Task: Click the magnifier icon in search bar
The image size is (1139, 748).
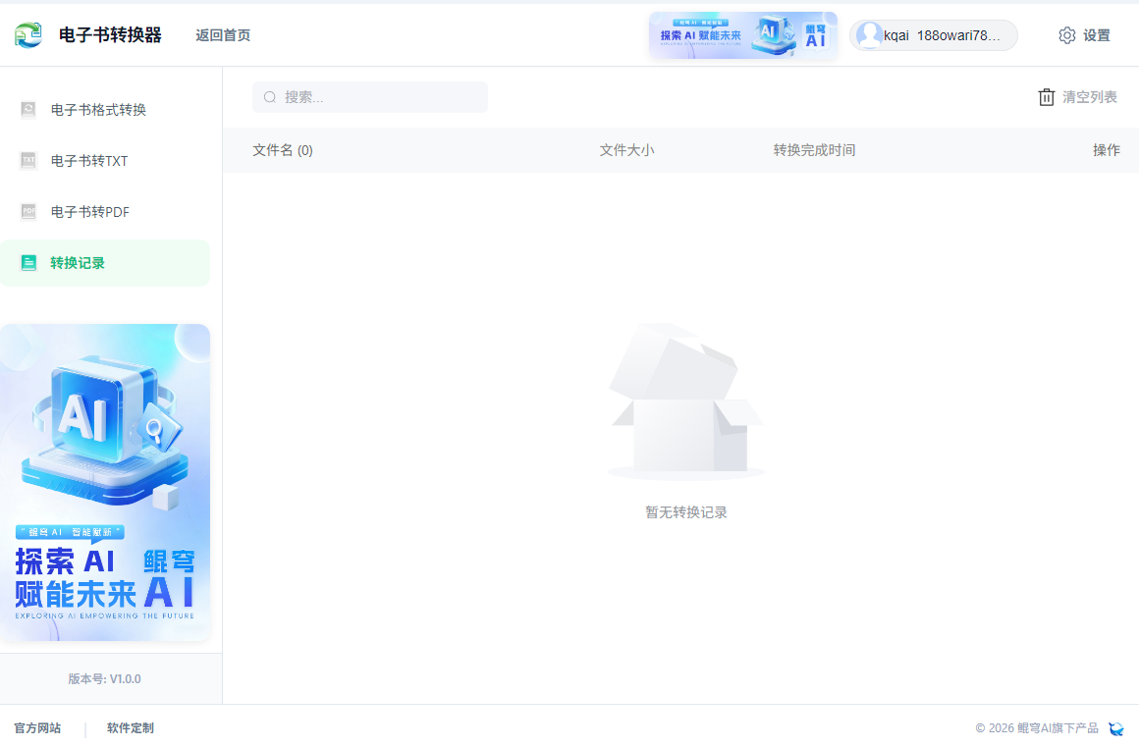Action: click(269, 97)
